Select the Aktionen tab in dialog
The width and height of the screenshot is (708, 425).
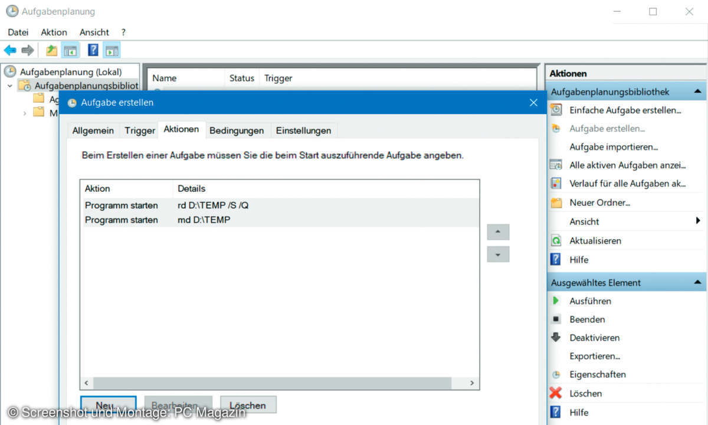click(x=181, y=129)
